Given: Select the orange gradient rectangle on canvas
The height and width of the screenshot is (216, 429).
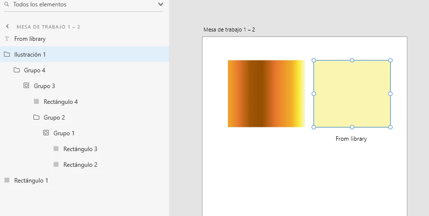Looking at the screenshot, I should 266,94.
